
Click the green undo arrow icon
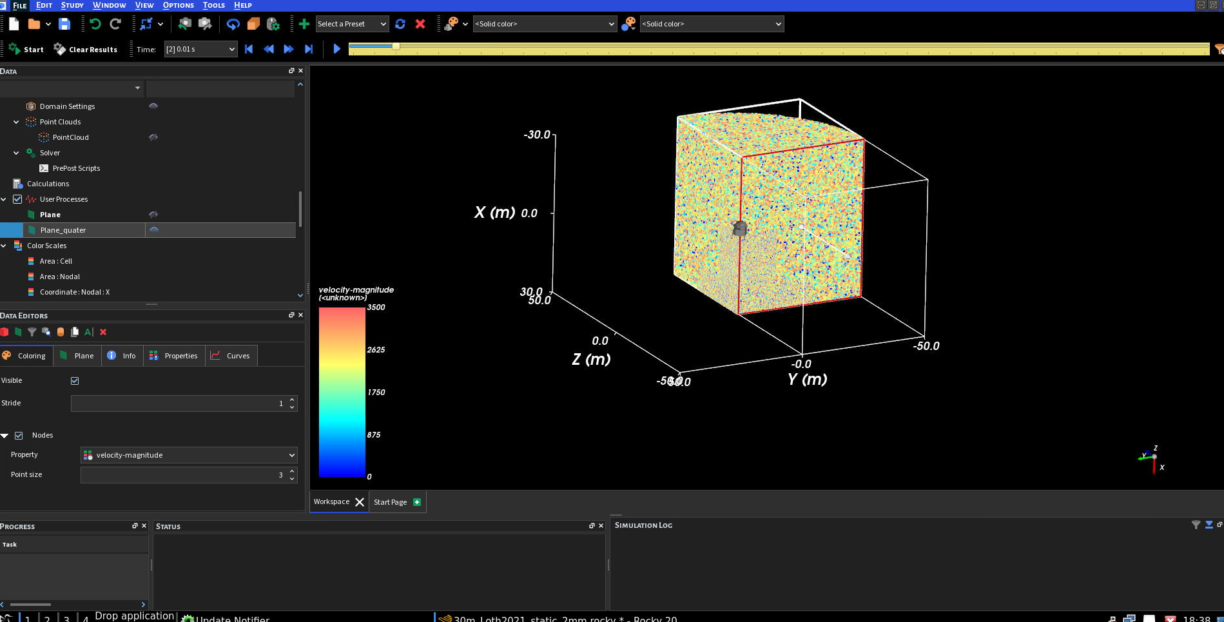pyautogui.click(x=95, y=24)
